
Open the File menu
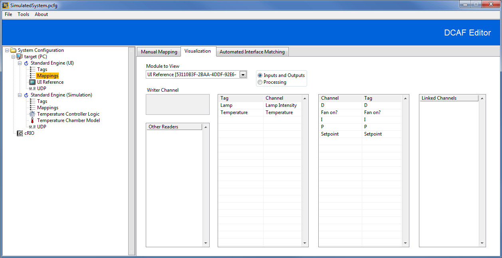pyautogui.click(x=8, y=14)
